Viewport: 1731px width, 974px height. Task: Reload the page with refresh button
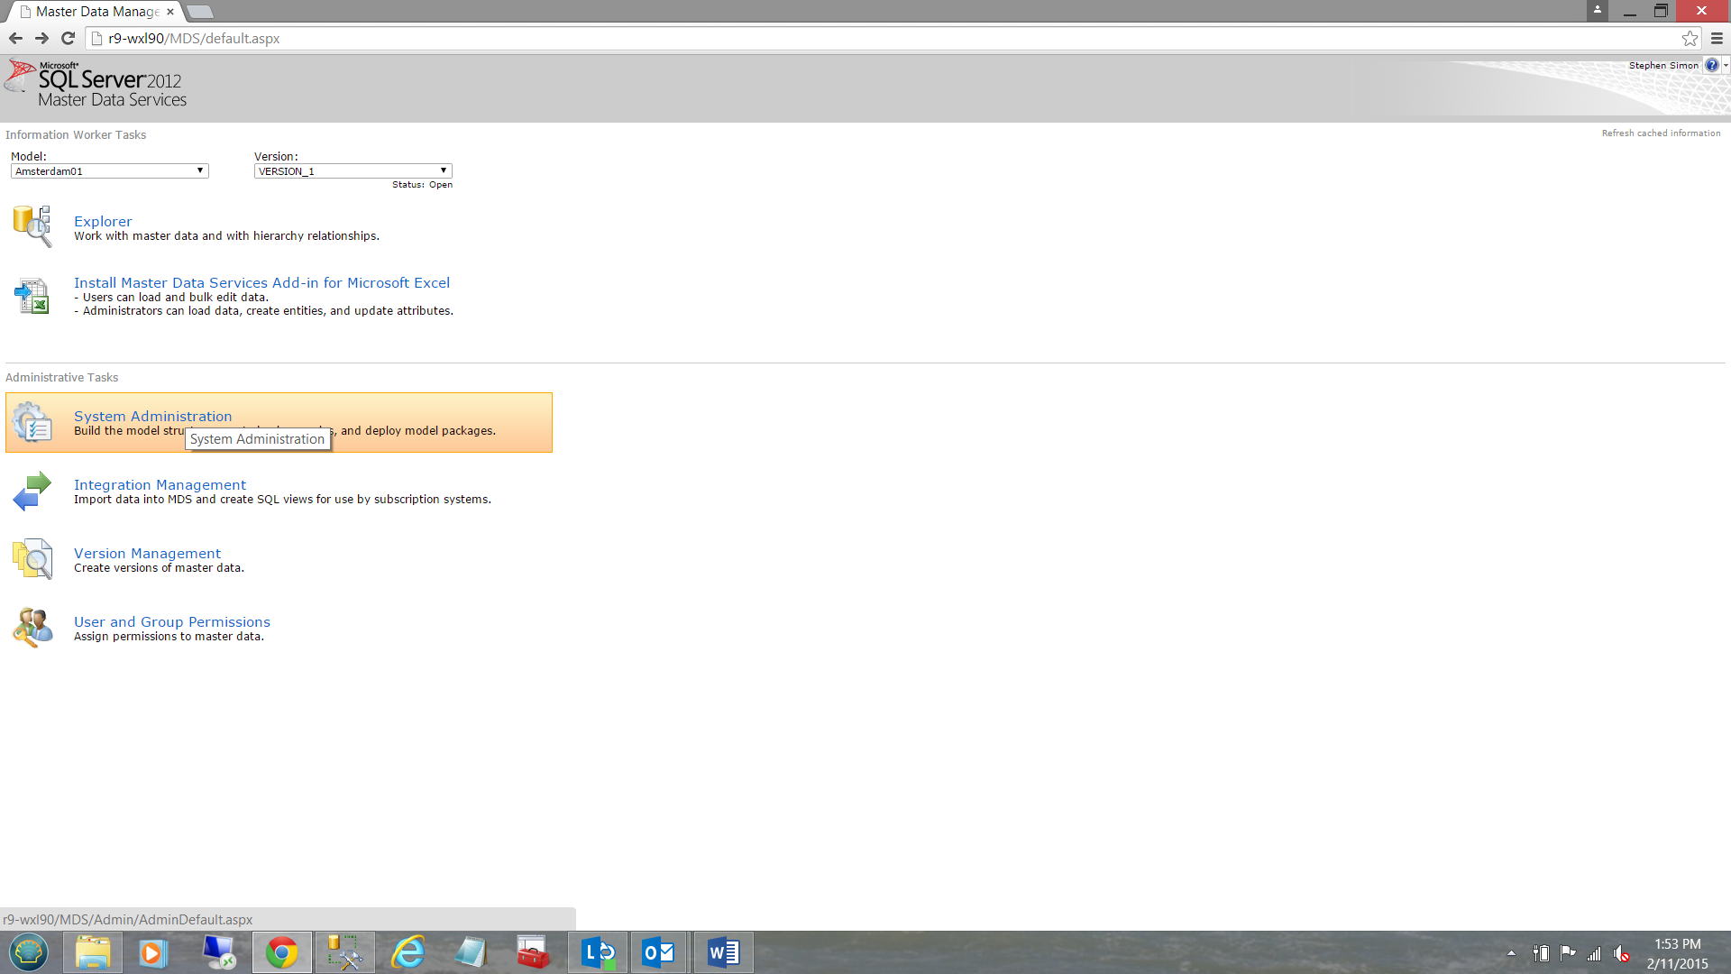pos(68,38)
